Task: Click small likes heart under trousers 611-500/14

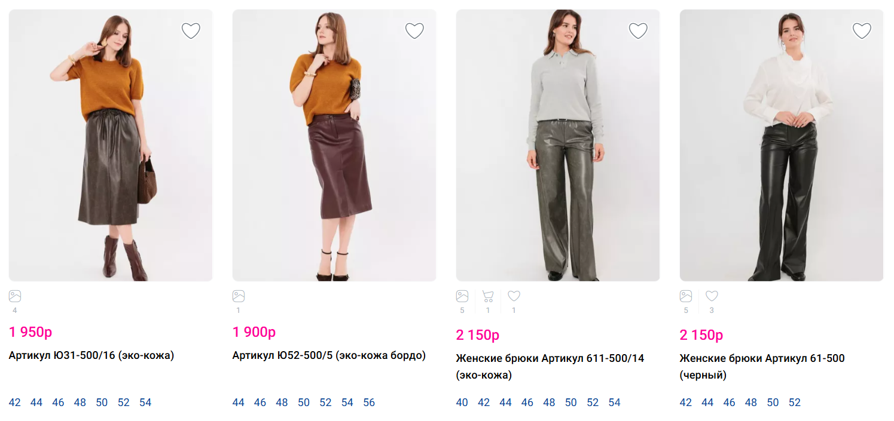Action: click(x=514, y=296)
